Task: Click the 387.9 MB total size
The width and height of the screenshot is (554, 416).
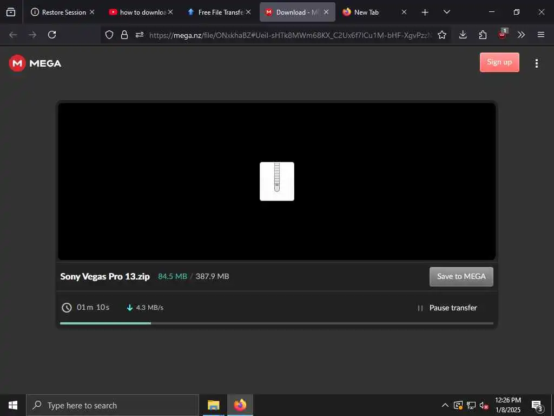Action: coord(212,276)
